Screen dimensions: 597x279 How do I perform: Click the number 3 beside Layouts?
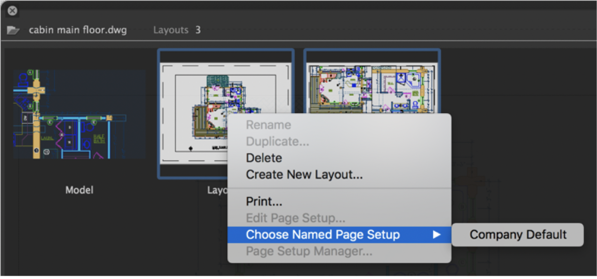point(198,30)
